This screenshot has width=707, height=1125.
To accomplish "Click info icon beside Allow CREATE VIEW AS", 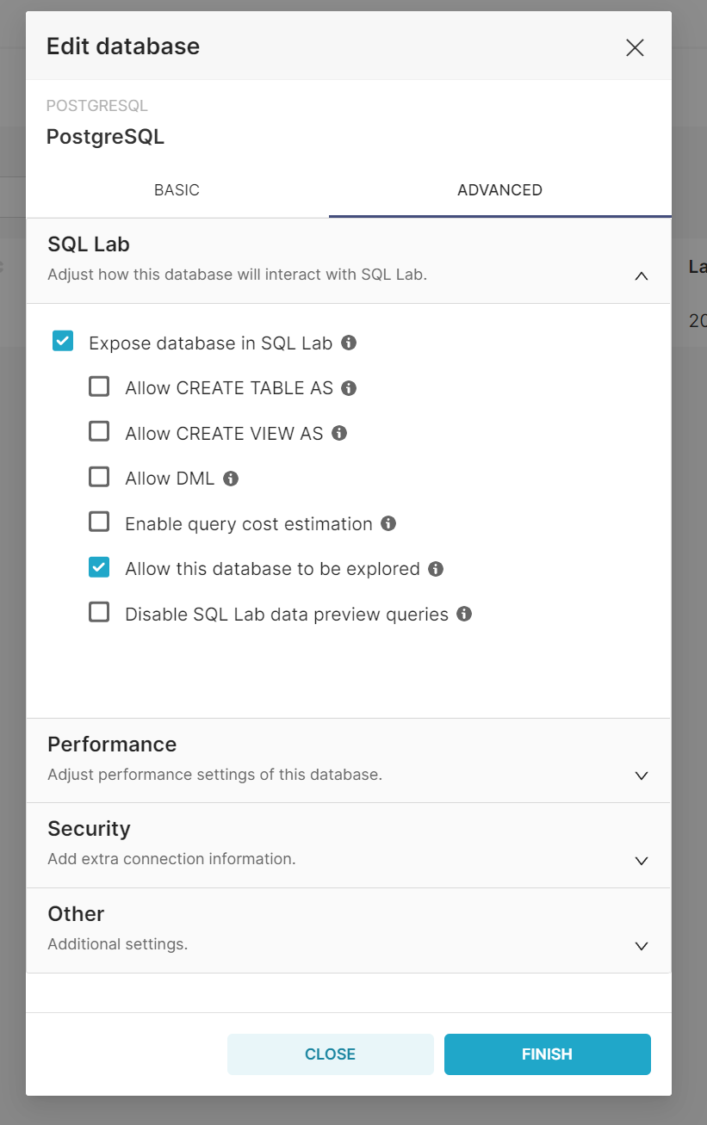I will (339, 433).
